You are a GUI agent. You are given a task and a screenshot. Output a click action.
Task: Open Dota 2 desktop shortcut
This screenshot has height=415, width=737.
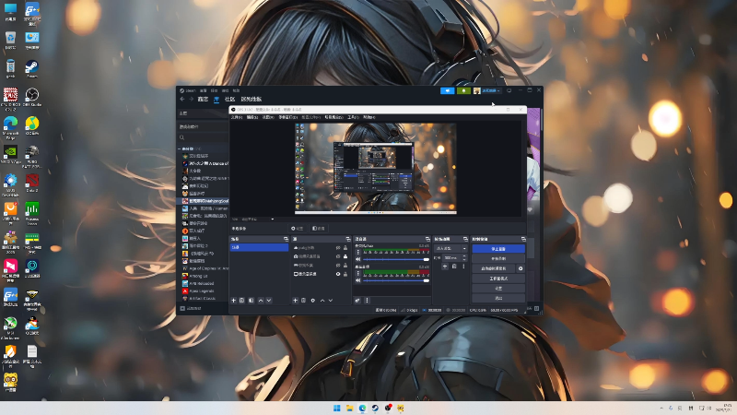pos(32,183)
